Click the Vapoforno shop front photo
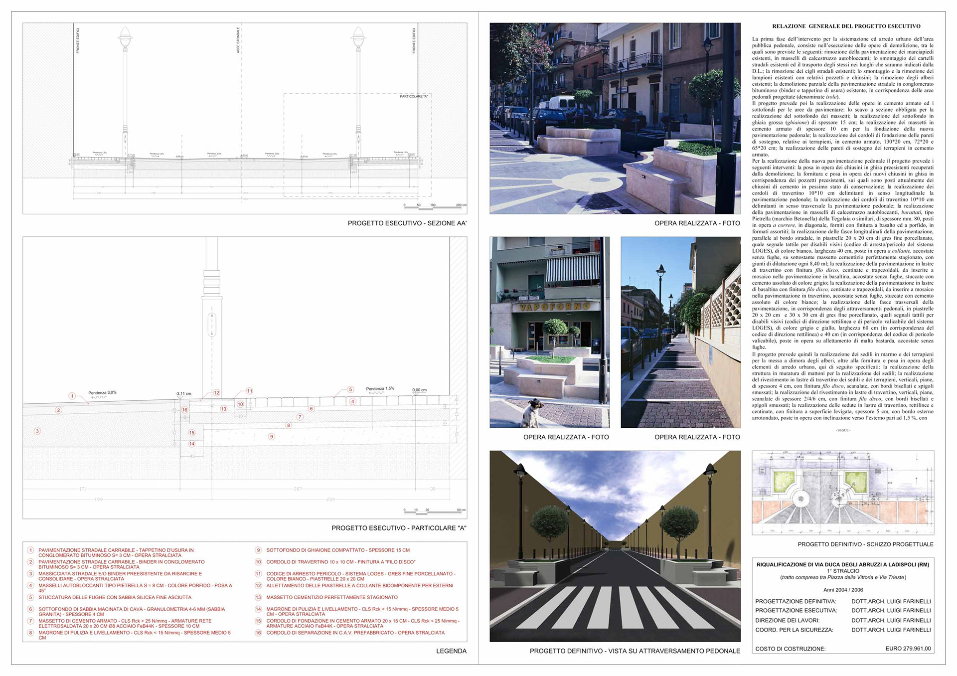957x676 pixels. [x=549, y=332]
